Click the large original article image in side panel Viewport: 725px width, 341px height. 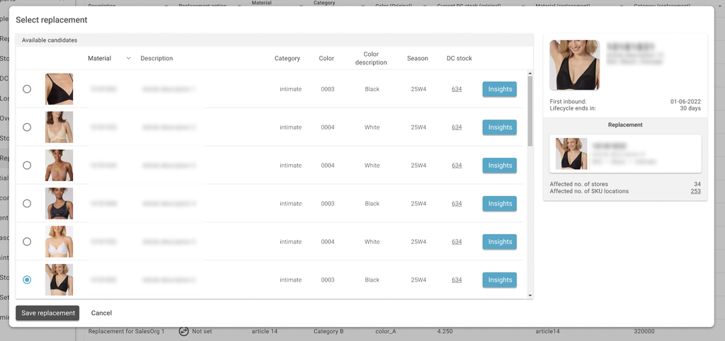click(x=575, y=65)
